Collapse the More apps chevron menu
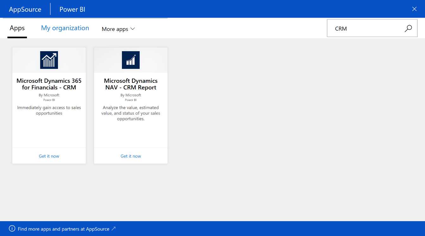 coord(132,29)
